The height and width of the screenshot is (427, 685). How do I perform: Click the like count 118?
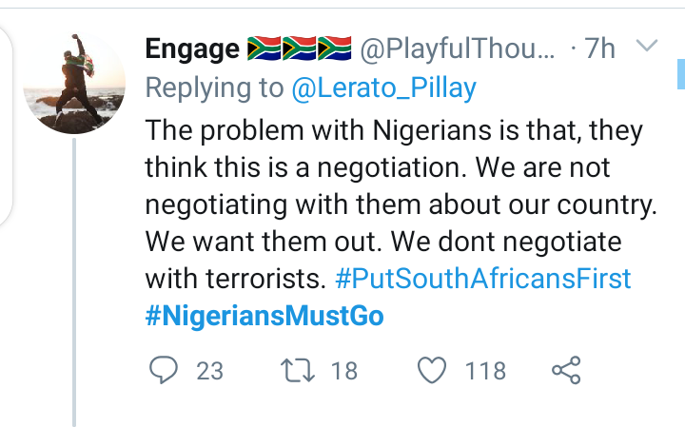tap(485, 370)
